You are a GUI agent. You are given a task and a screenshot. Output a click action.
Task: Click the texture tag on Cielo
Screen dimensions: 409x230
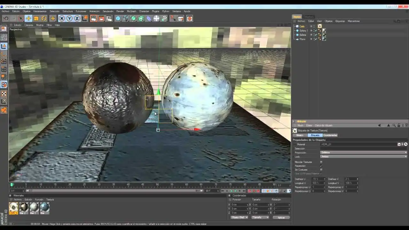(320, 26)
